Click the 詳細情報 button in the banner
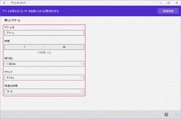This screenshot has width=181, height=119. click(168, 11)
